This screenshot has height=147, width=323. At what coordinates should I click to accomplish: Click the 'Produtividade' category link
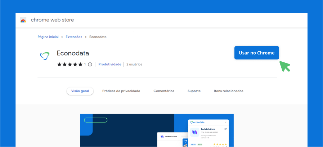(110, 65)
